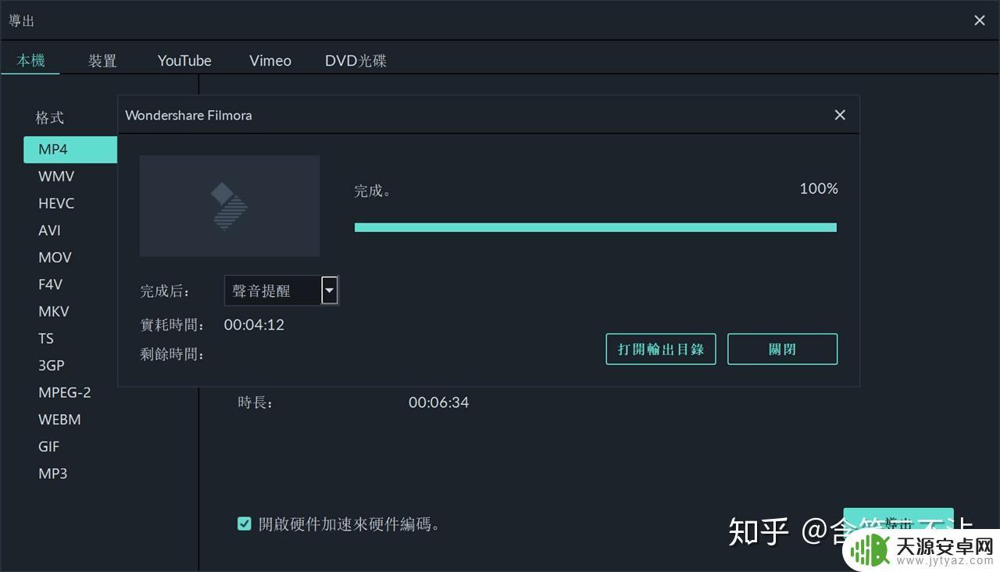Switch to the 本機 tab

tap(30, 60)
